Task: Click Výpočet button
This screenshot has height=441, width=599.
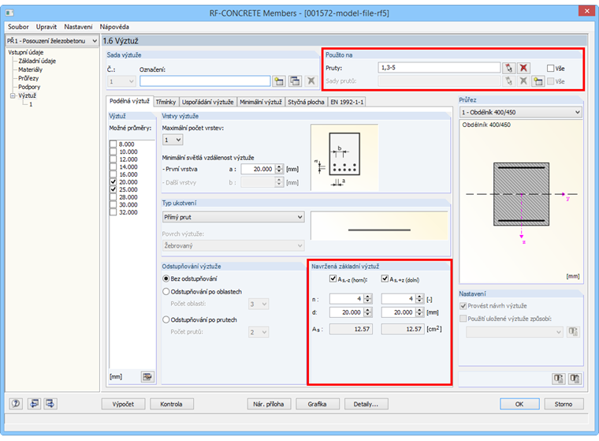Action: click(123, 404)
